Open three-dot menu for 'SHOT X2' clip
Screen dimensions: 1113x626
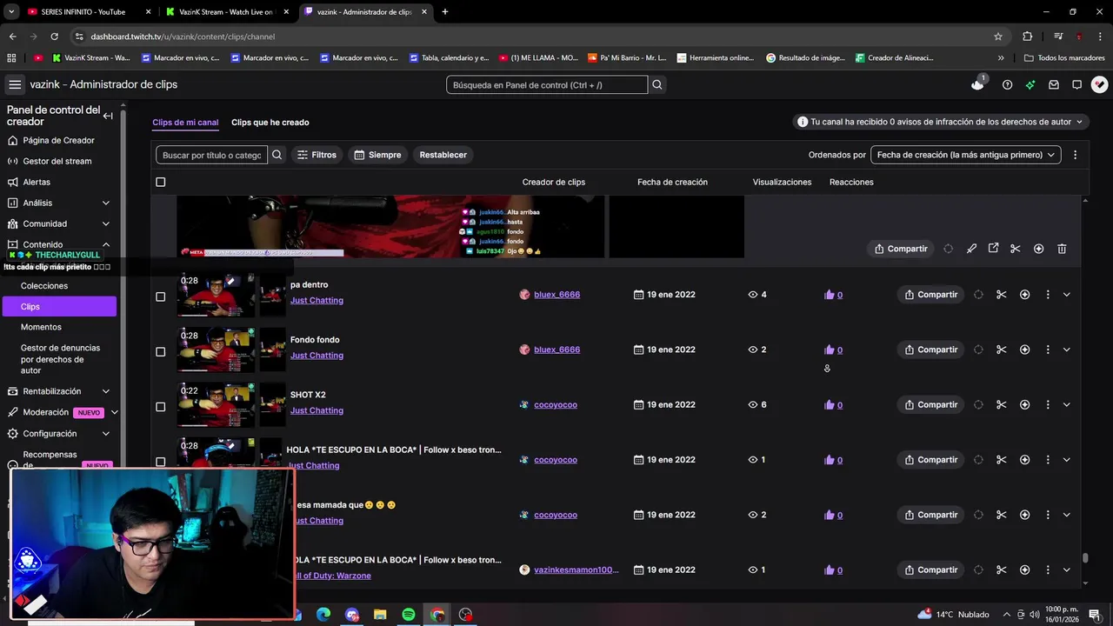(1048, 404)
